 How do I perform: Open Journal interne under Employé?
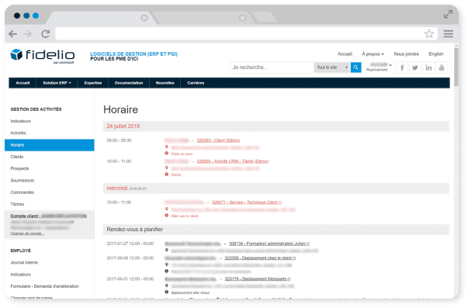(x=24, y=263)
